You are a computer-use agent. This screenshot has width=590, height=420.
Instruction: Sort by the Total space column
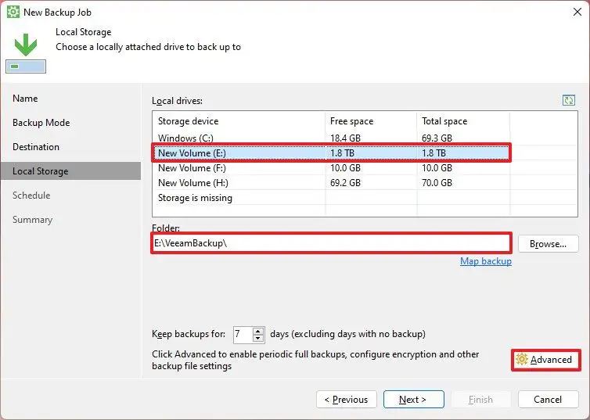click(463, 121)
